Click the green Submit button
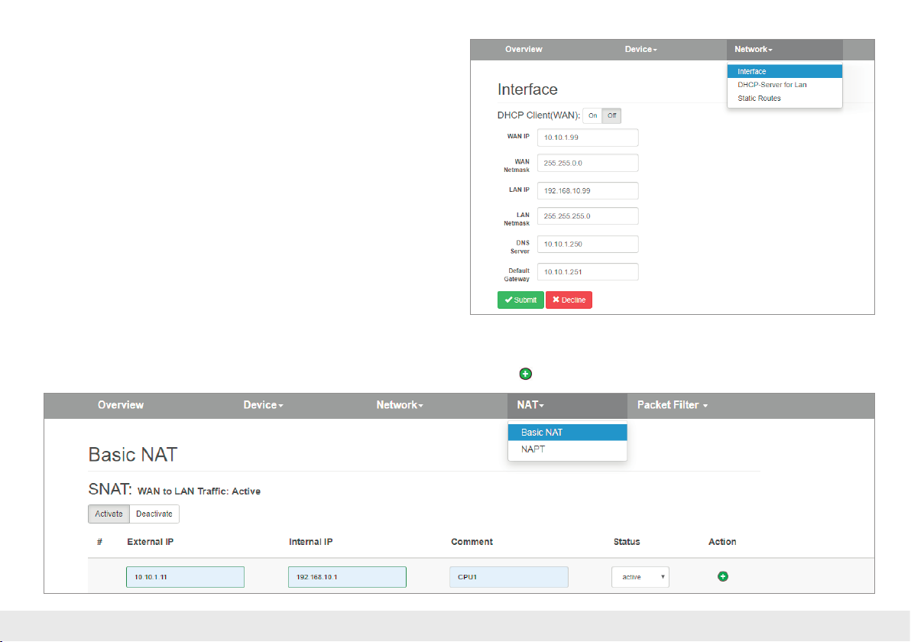 pos(520,300)
